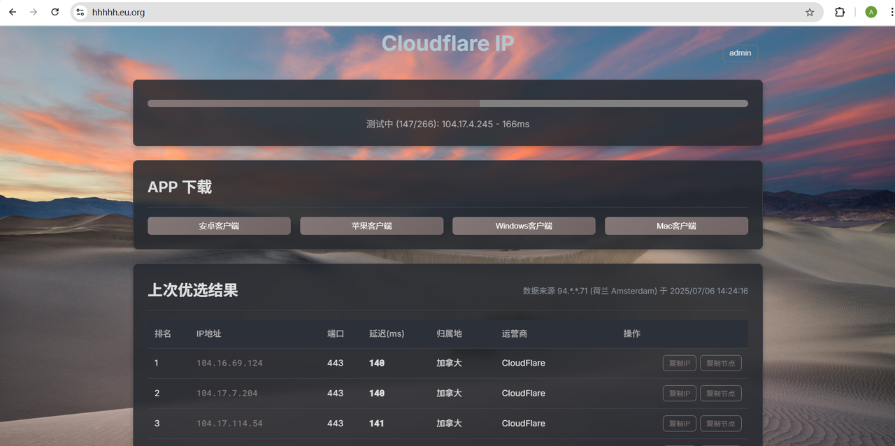Screen dimensions: 895x446
Task: Go back with the browser back arrow
Action: pos(13,12)
